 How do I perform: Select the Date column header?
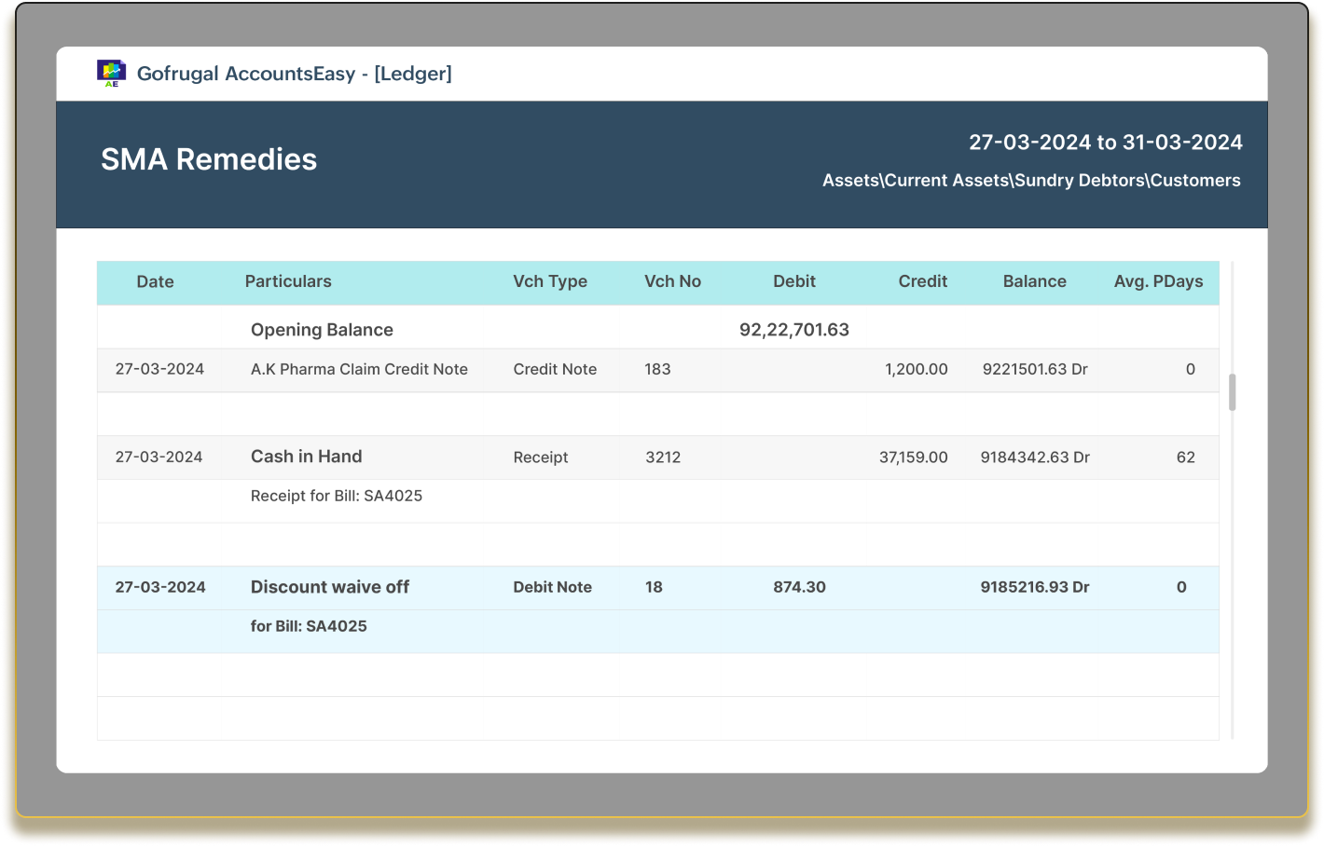(155, 281)
